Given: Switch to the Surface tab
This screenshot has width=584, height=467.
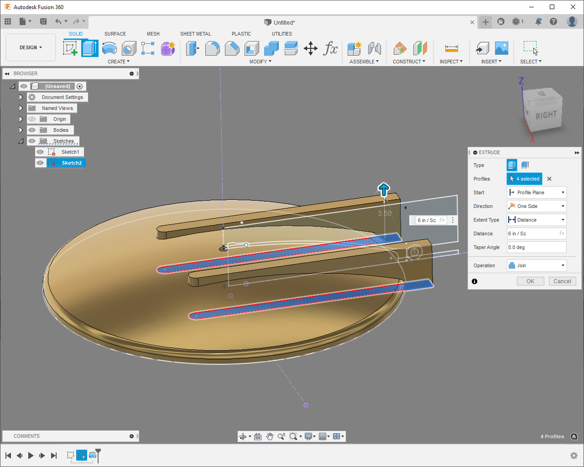Looking at the screenshot, I should (x=115, y=34).
